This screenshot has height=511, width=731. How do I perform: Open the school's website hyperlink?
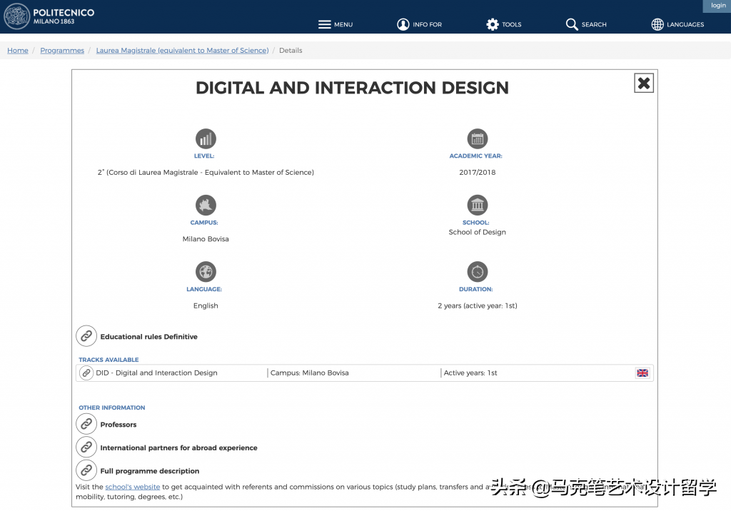132,487
